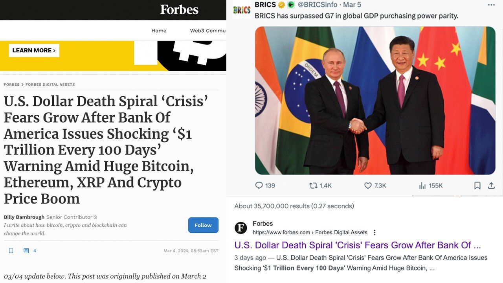This screenshot has width=503, height=283.
Task: Open Billy Bambrough's author profile link
Action: (24, 217)
